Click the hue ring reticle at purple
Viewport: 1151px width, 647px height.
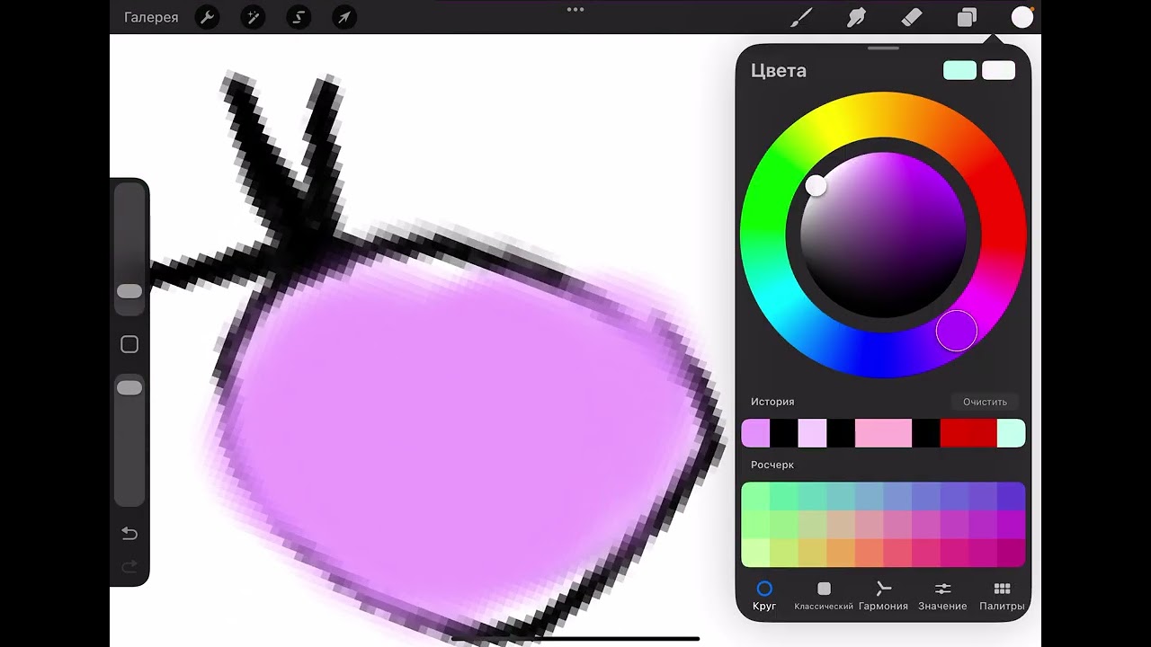pyautogui.click(x=956, y=332)
